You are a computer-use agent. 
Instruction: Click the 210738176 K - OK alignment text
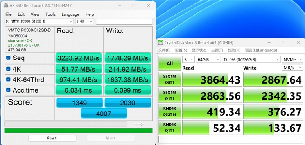[x=24, y=45]
